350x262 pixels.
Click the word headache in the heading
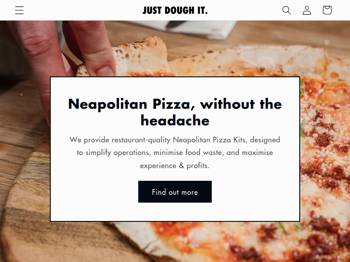[x=175, y=121]
